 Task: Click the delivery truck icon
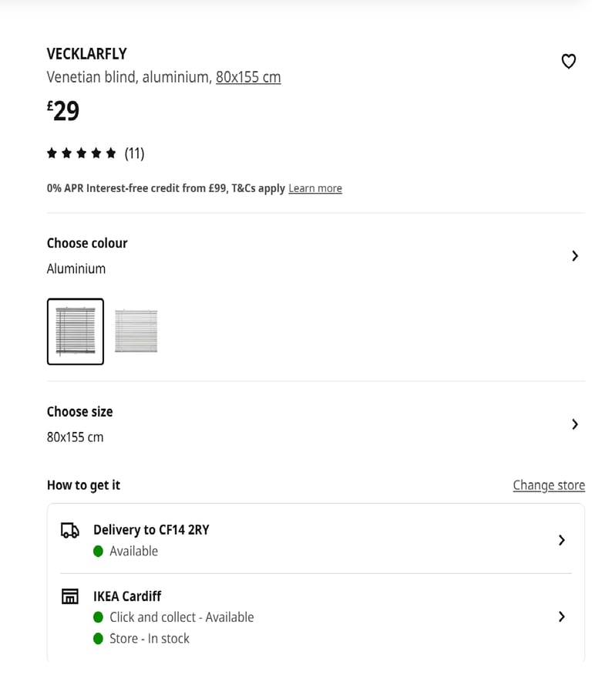click(70, 531)
